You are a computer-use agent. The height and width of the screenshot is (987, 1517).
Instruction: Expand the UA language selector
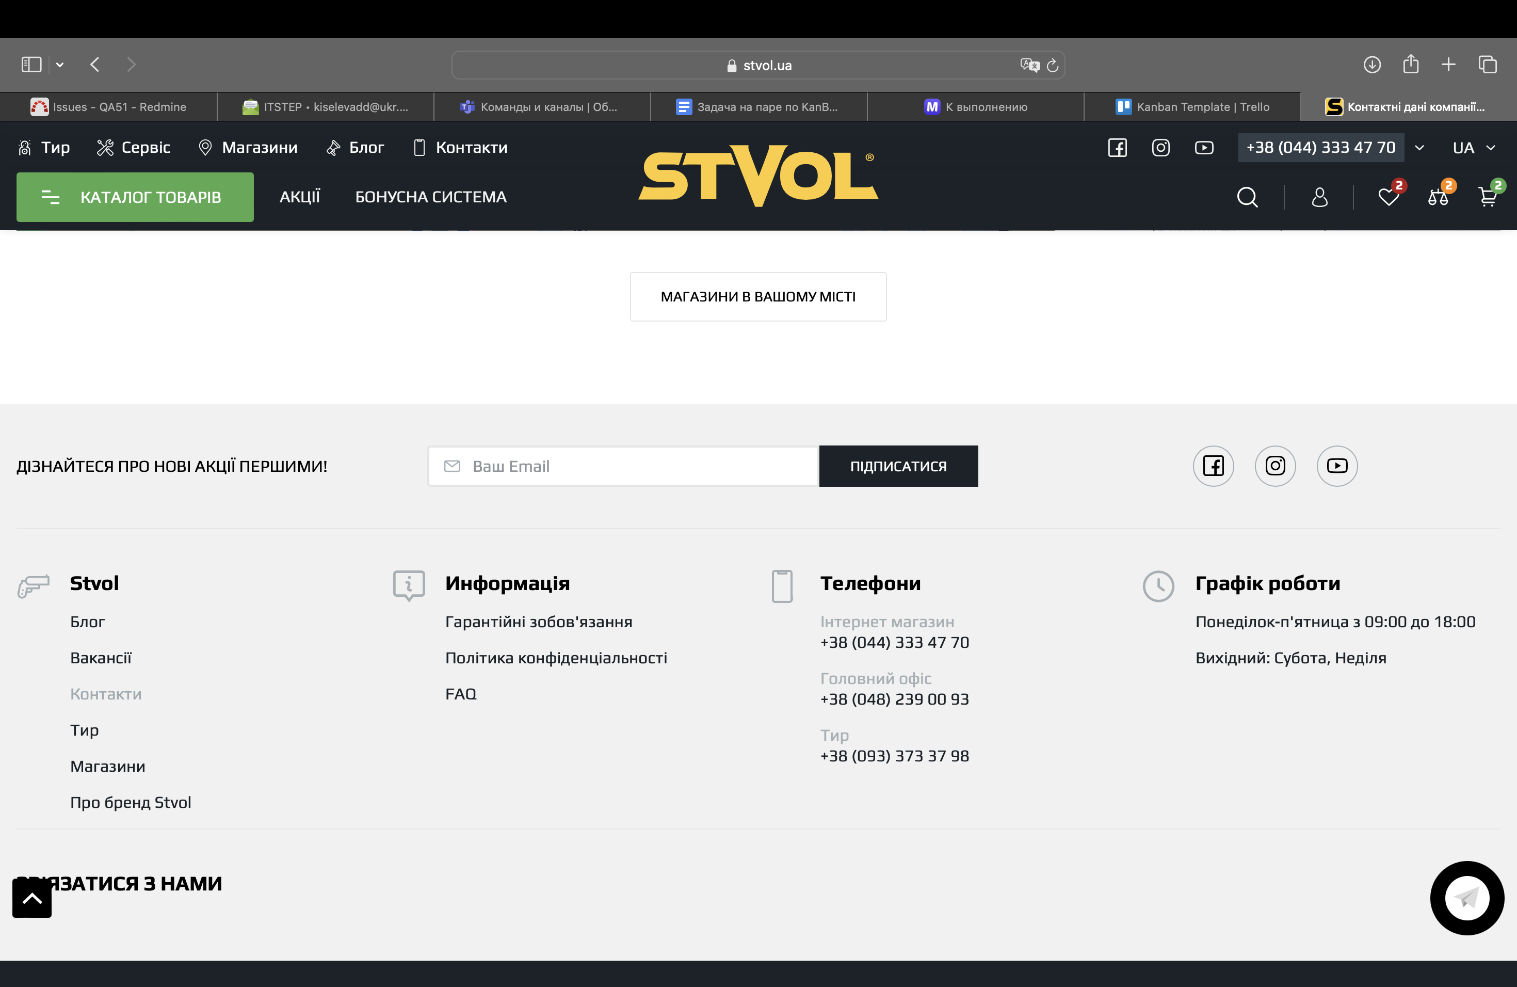point(1474,148)
